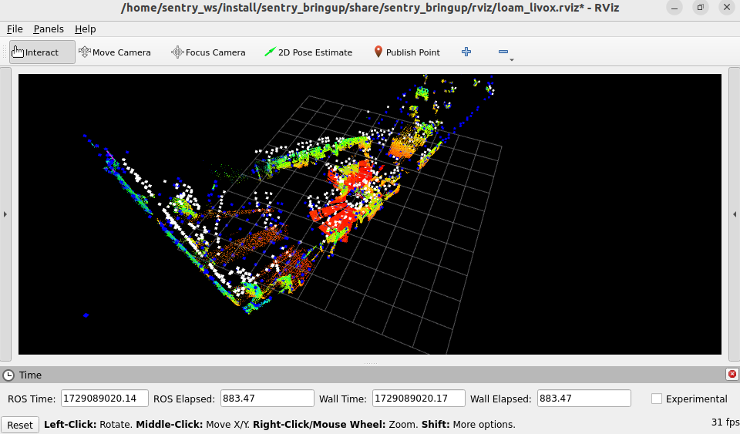740x434 pixels.
Task: Activate the Publish Point tool
Action: click(x=407, y=52)
